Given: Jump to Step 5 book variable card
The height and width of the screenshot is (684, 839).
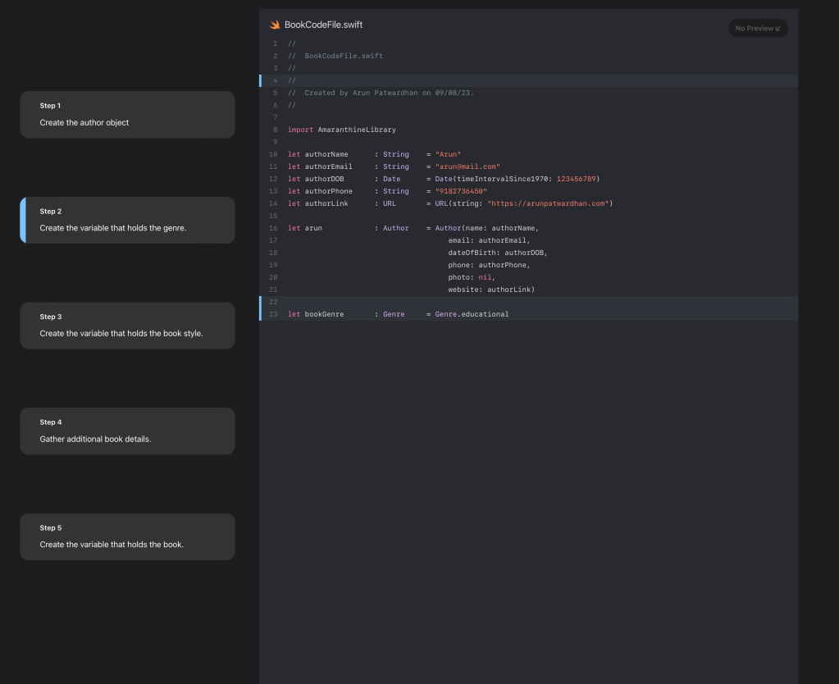Looking at the screenshot, I should [x=127, y=536].
